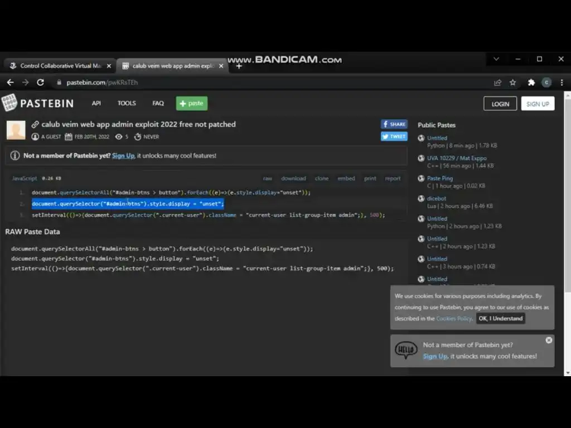Click the globe icon beside dicebot
571x428 pixels.
[422, 198]
